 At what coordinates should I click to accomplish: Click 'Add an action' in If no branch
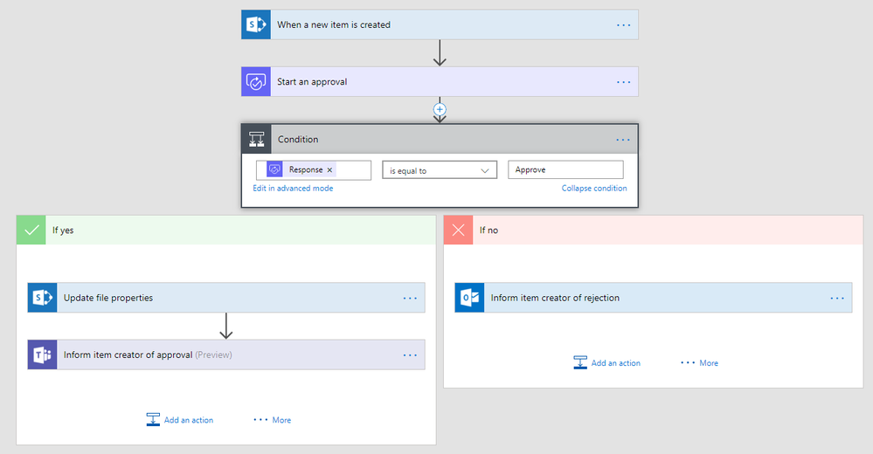point(607,363)
